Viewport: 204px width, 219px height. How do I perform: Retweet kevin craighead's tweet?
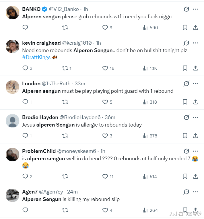click(x=65, y=68)
